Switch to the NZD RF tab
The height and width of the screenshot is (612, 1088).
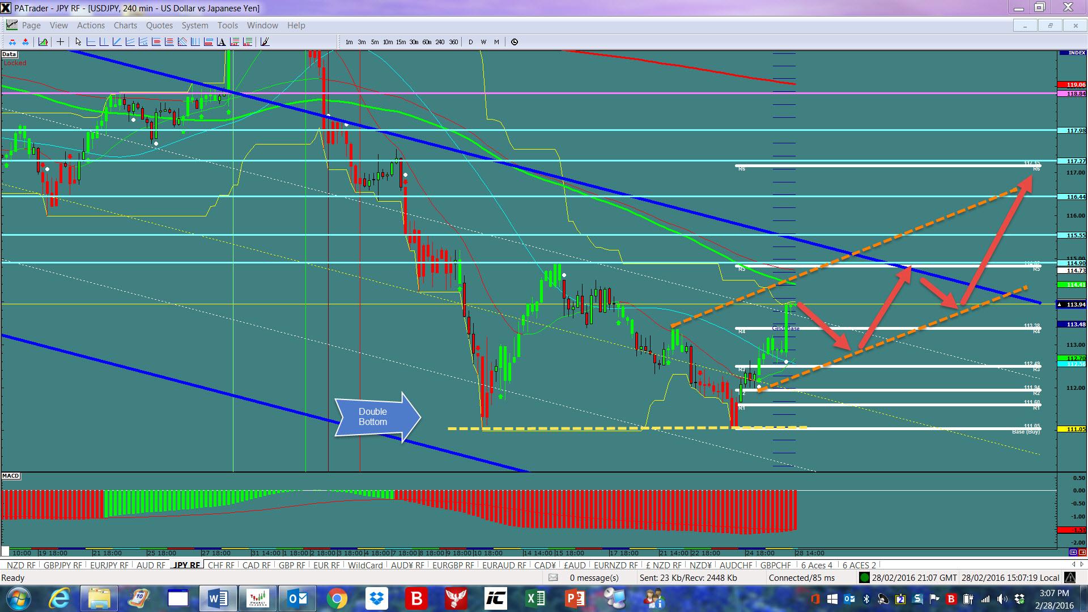[x=21, y=565]
